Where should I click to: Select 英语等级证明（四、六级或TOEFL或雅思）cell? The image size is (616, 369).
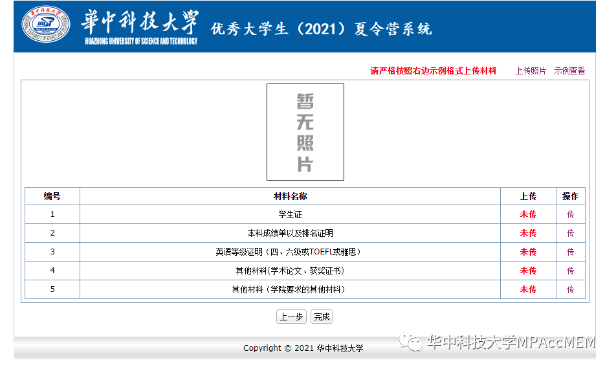[x=290, y=252]
